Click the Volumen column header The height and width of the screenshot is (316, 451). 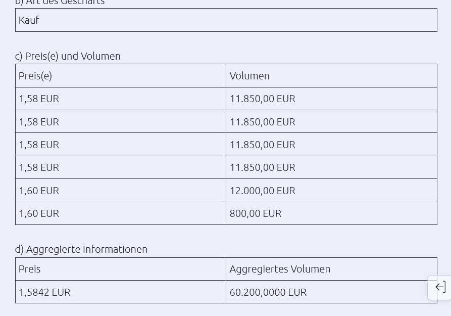pyautogui.click(x=249, y=76)
